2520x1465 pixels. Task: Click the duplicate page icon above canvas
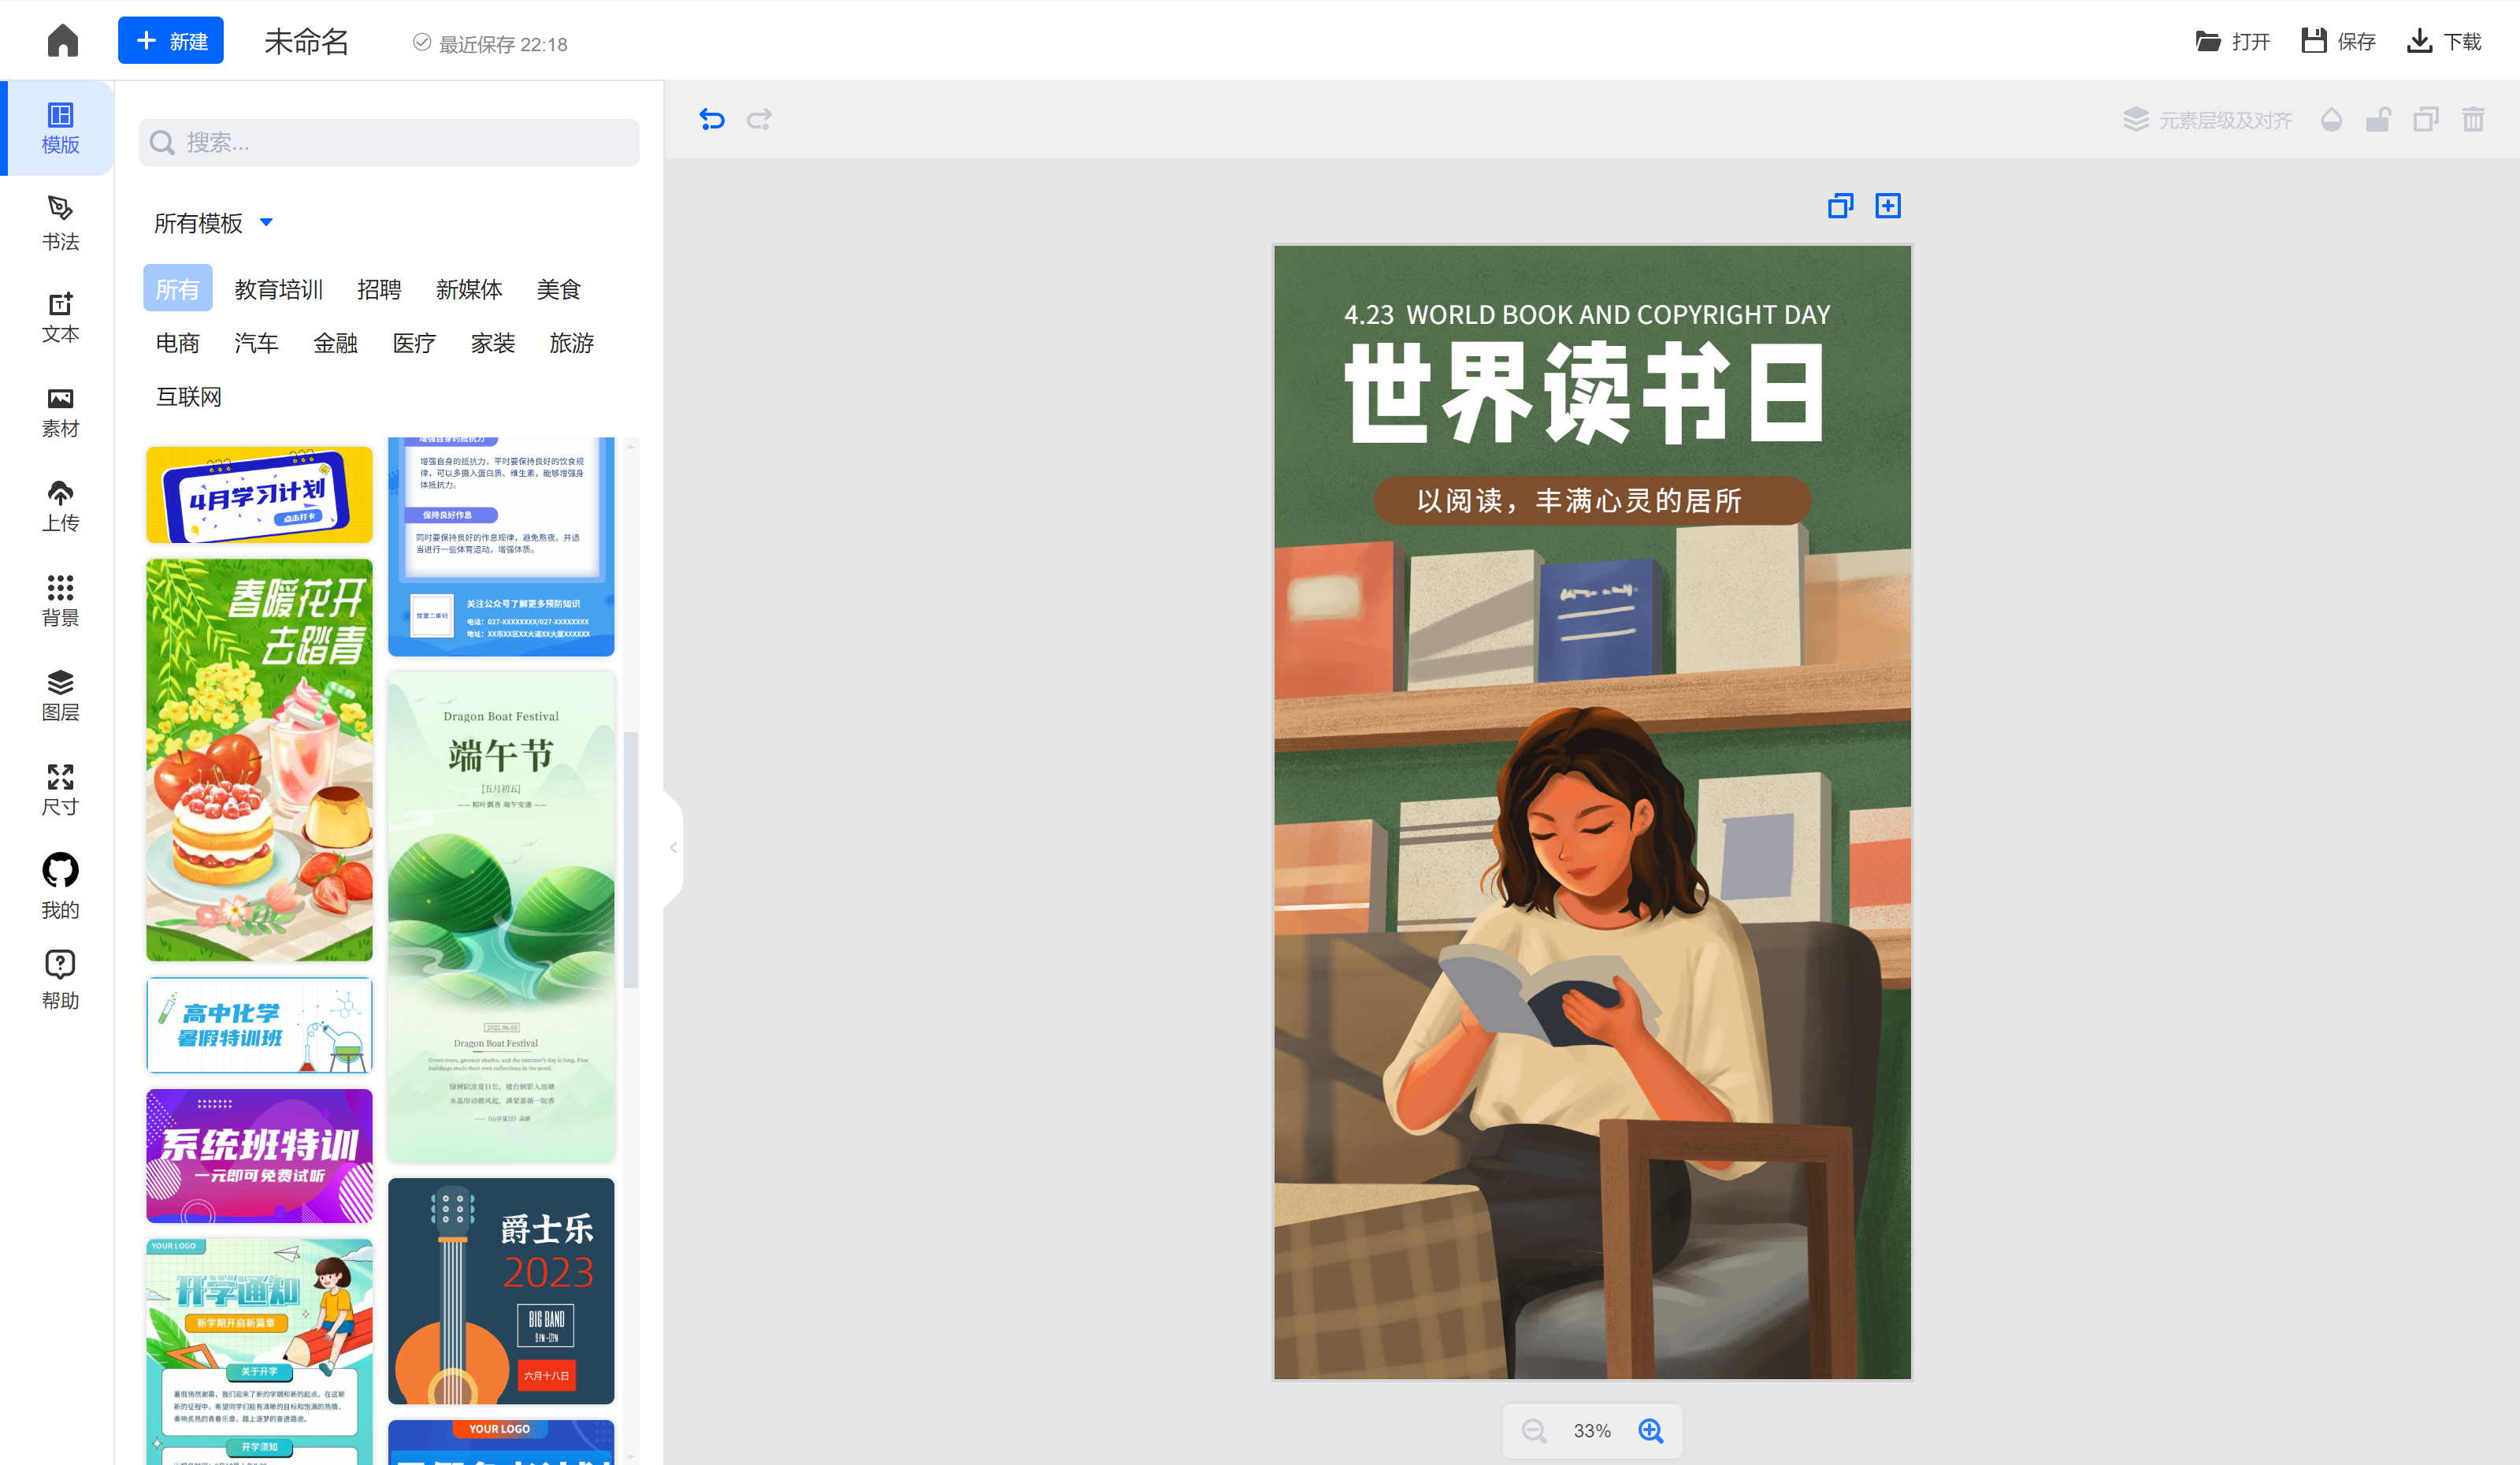[x=1840, y=206]
